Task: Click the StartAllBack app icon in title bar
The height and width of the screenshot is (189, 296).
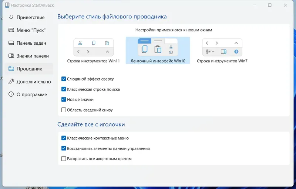Action: [7, 5]
